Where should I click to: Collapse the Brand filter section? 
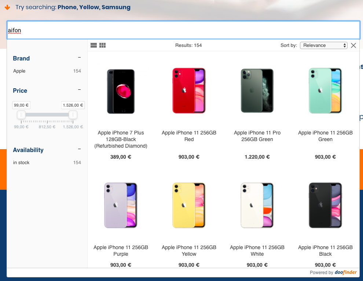point(80,58)
